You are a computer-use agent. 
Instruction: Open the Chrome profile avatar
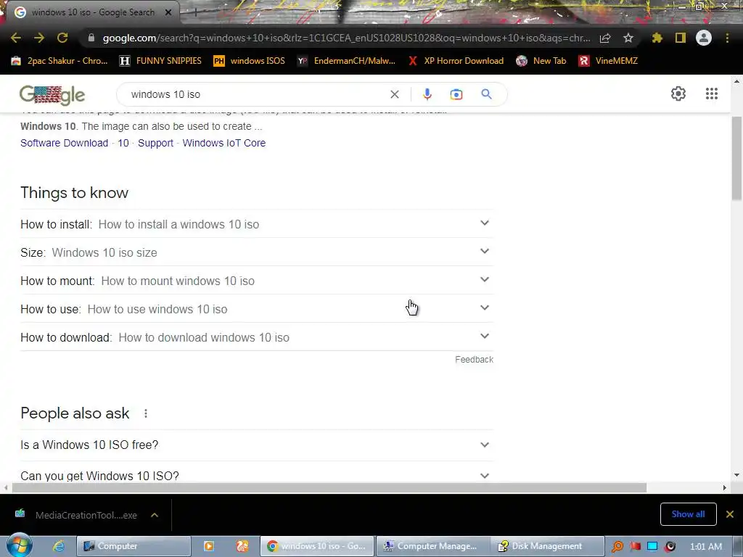704,38
